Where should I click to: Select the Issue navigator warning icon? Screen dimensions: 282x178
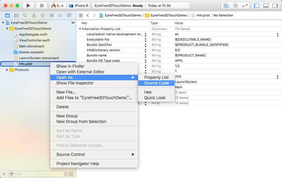point(33,15)
